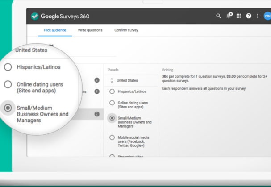Select Online dating users radio in Panels list
271x187 pixels.
pyautogui.click(x=112, y=103)
